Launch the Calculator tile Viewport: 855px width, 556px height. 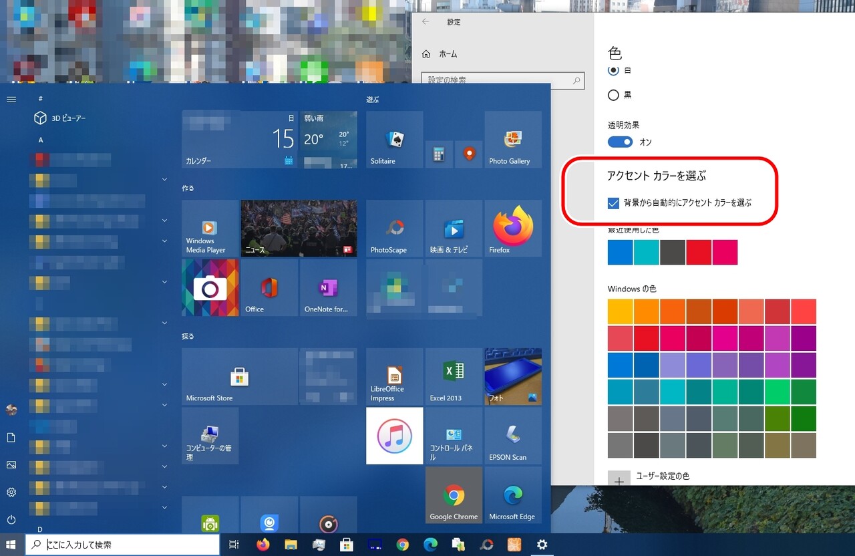point(438,154)
